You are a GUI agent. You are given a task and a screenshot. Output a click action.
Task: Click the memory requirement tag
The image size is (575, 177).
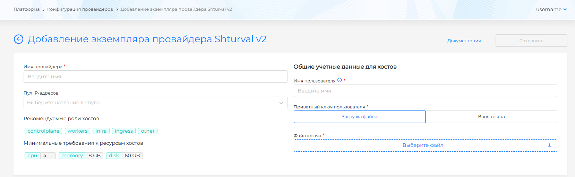pyautogui.click(x=72, y=156)
